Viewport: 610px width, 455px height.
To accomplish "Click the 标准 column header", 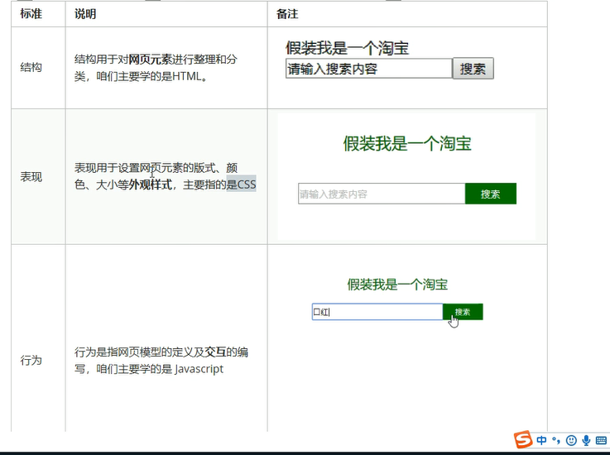I will (x=31, y=14).
